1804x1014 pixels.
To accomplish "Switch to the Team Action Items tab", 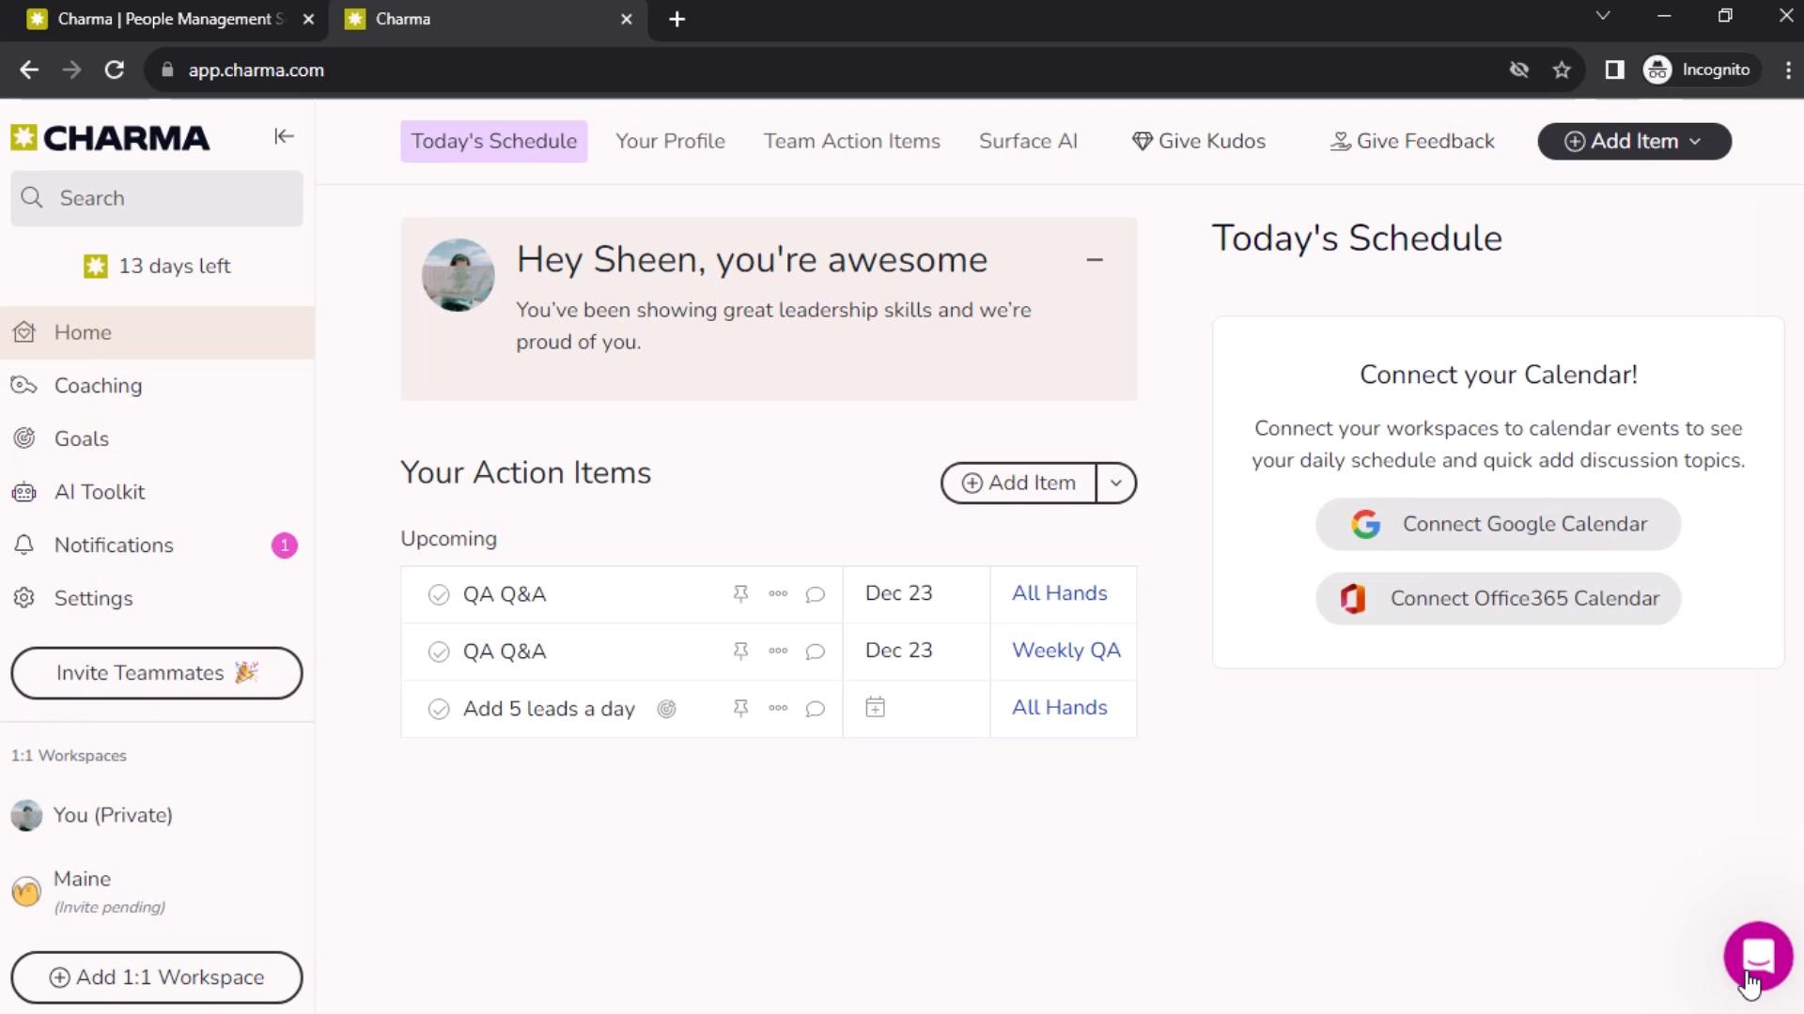I will [851, 140].
